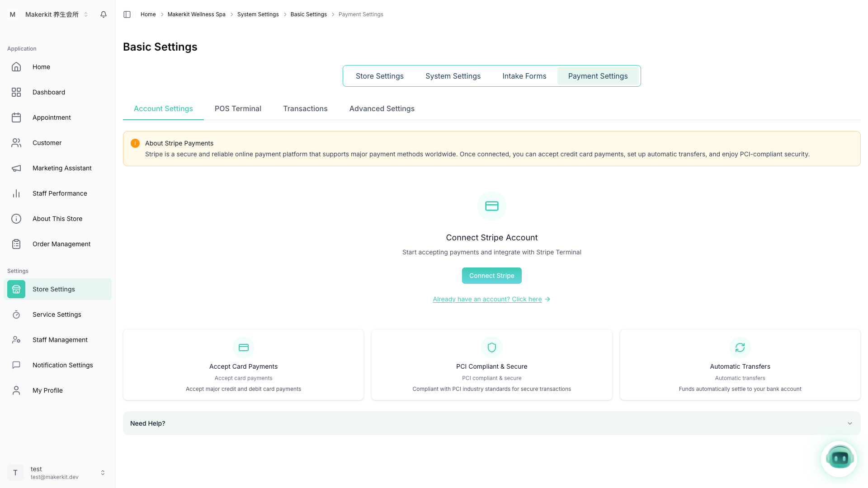Collapse the sidebar using the panel icon
Screen dimensions: 868x488
(127, 14)
